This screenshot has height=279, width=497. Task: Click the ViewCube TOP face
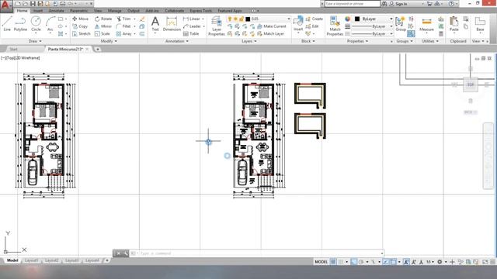471,84
